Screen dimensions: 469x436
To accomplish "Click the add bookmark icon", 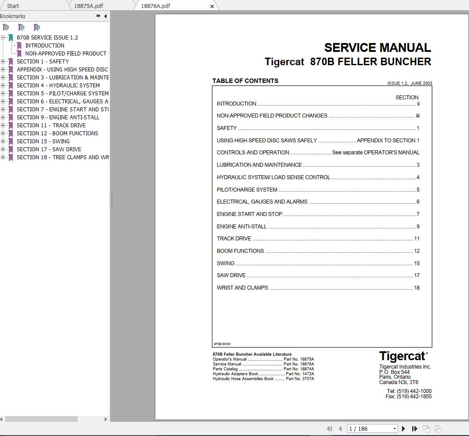I will point(21,27).
